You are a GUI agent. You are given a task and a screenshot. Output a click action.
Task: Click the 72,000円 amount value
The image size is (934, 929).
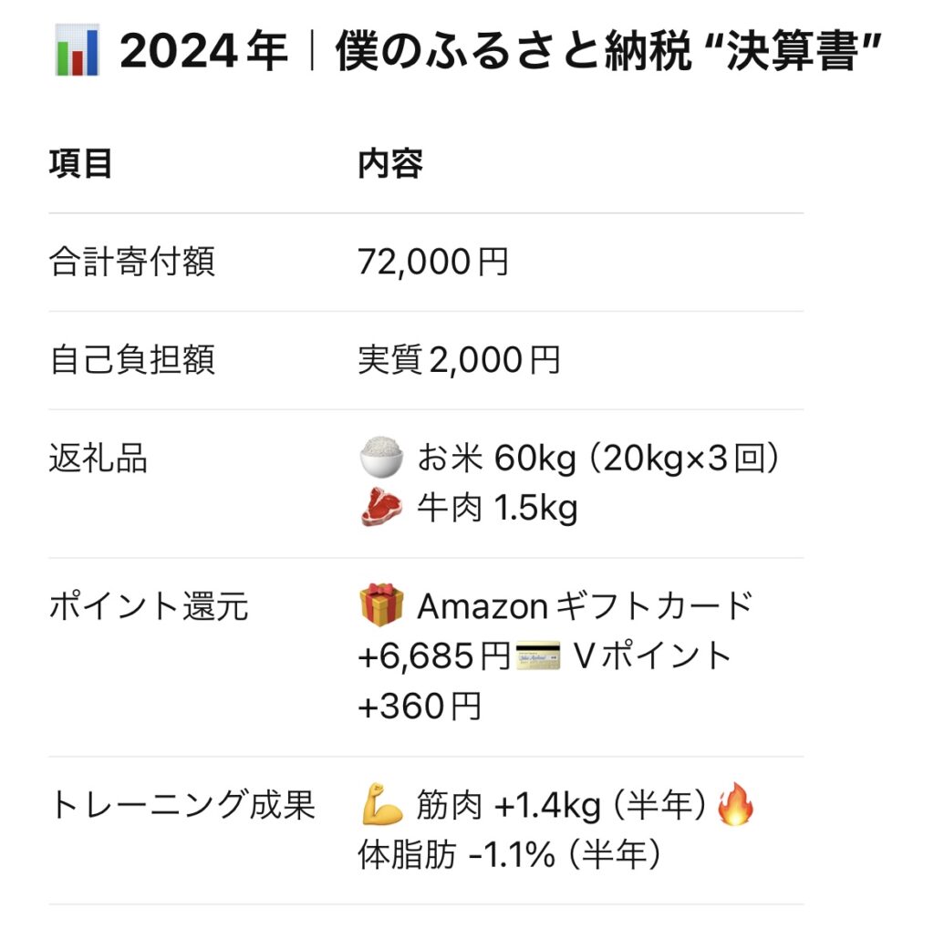pos(433,262)
